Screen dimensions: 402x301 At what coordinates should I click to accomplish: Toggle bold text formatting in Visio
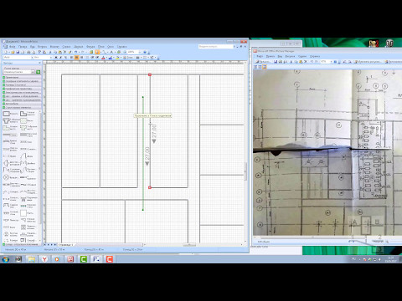tap(56, 57)
